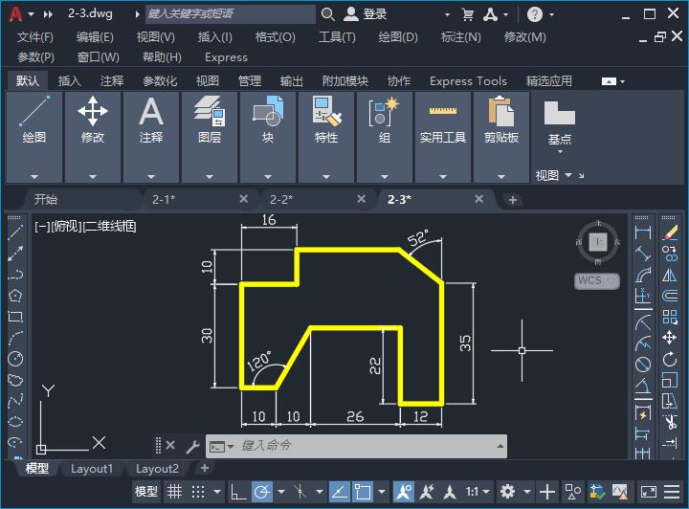Expand the 修改 ribbon panel
The height and width of the screenshot is (509, 689).
tap(93, 177)
